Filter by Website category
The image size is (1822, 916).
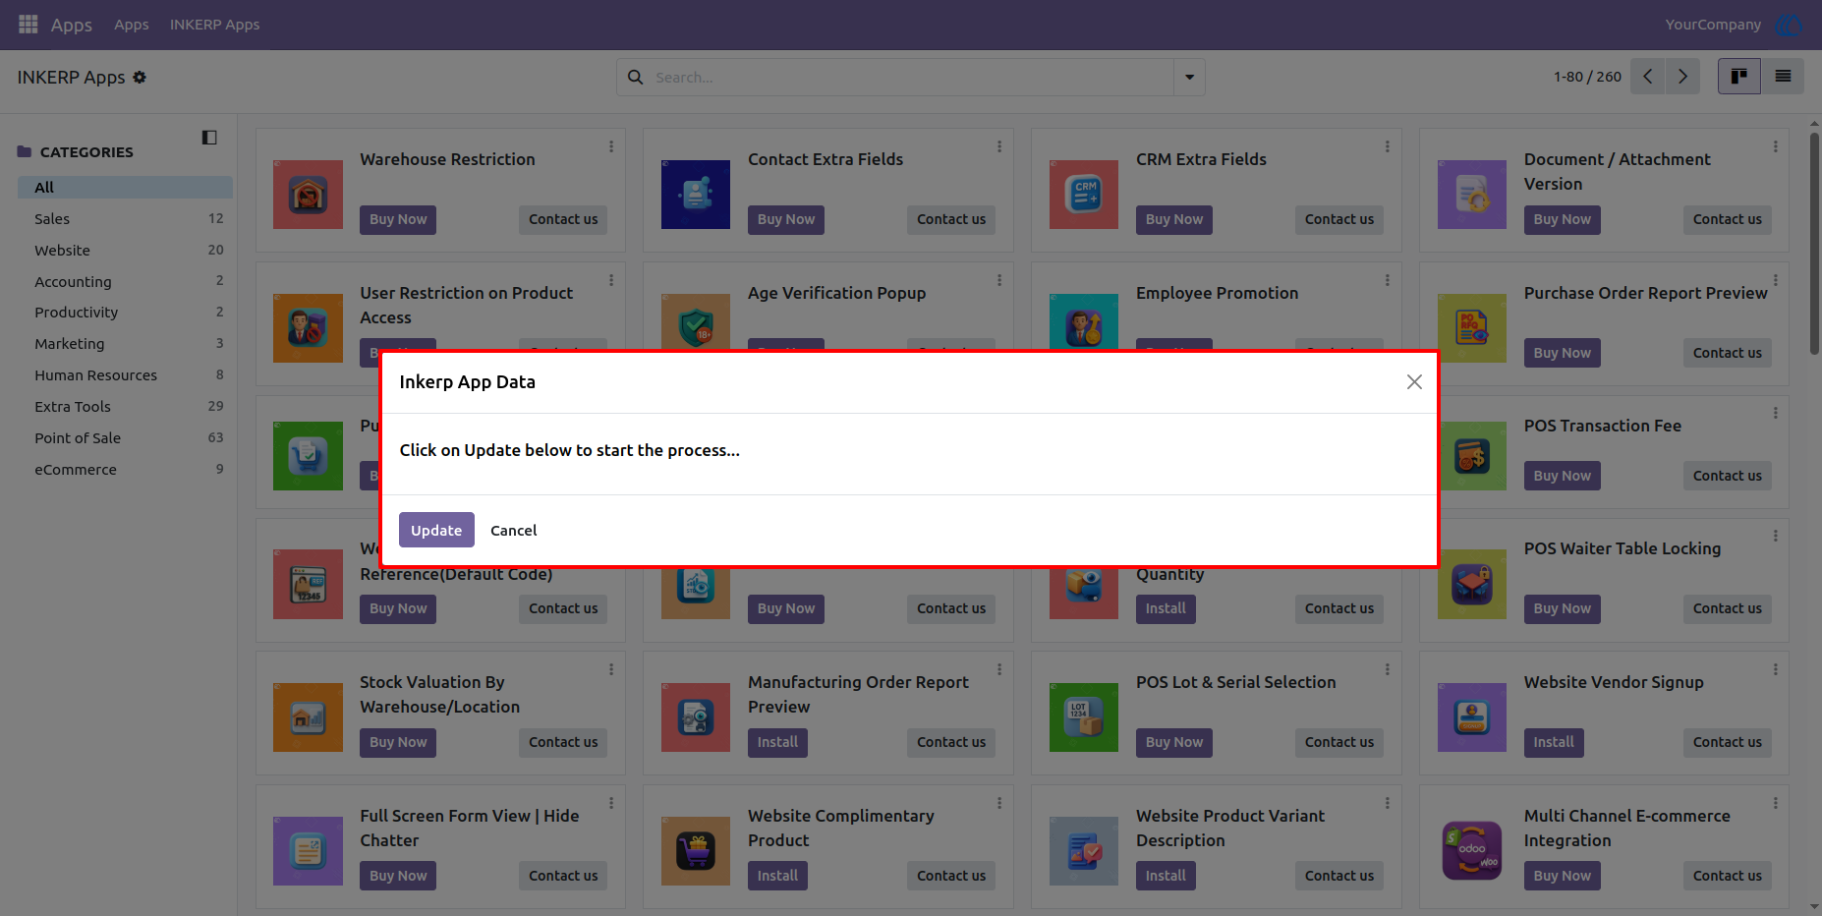point(125,251)
